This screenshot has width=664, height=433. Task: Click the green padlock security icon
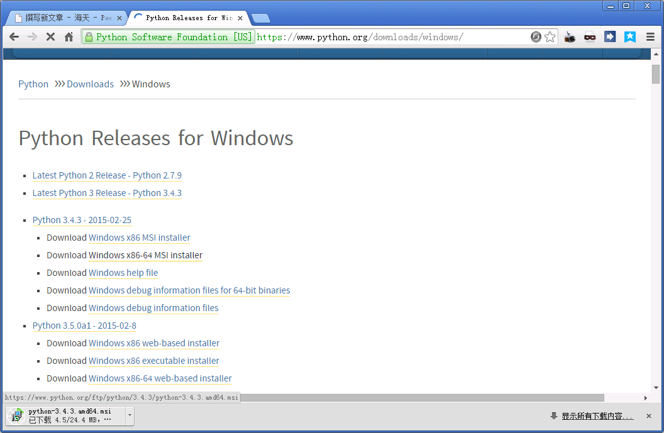tap(89, 37)
